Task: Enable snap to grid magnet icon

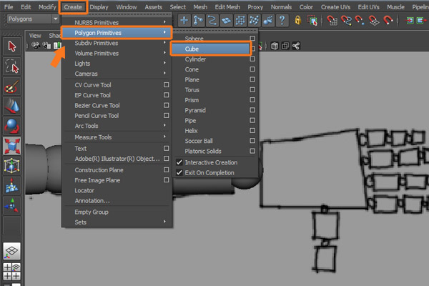Action: coord(334,20)
